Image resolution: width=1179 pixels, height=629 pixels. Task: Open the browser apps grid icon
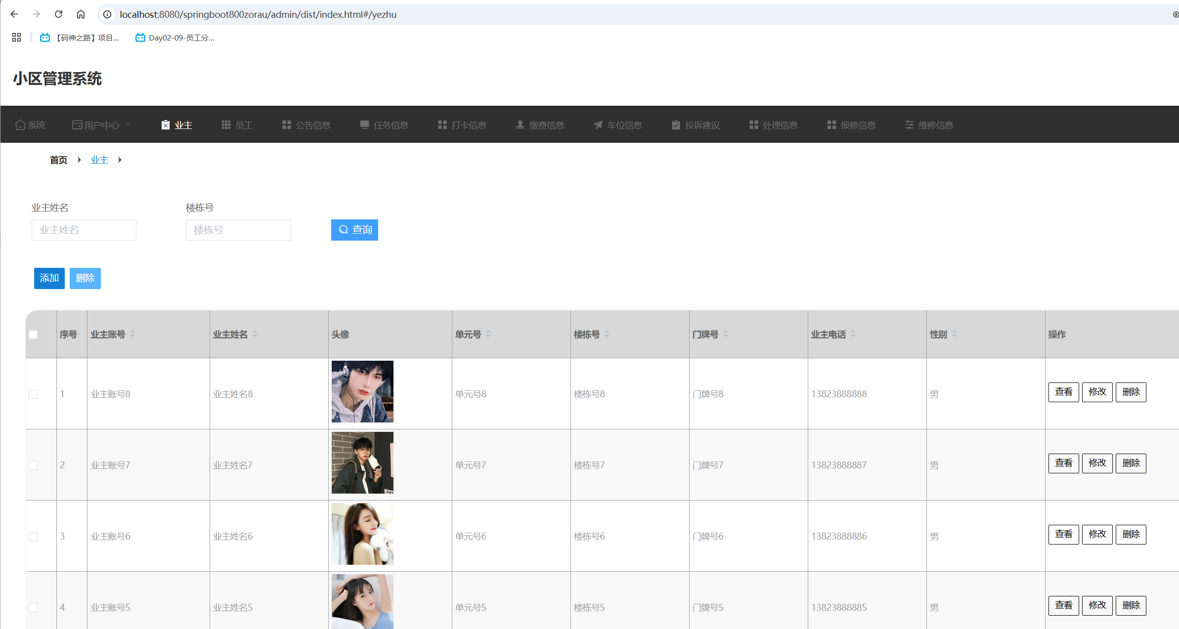pyautogui.click(x=16, y=38)
